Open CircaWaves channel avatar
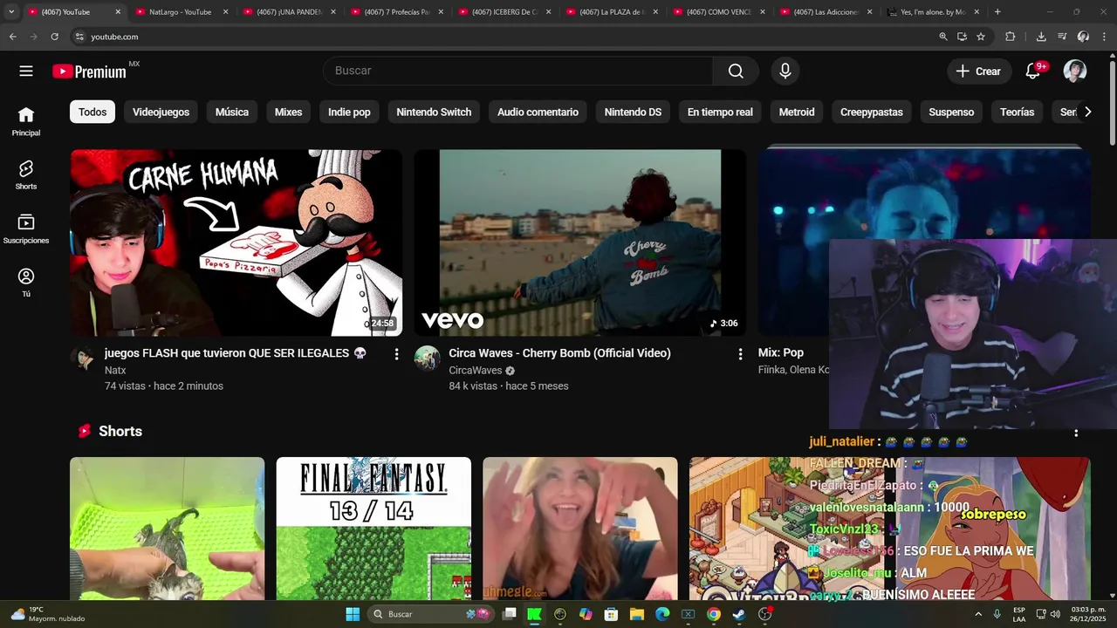 point(427,358)
